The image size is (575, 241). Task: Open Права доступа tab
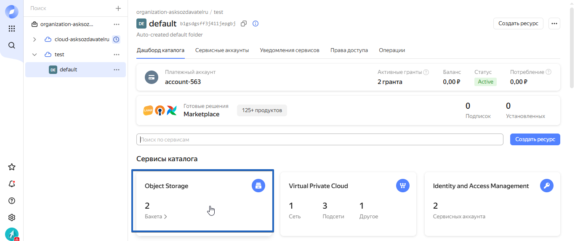(349, 50)
